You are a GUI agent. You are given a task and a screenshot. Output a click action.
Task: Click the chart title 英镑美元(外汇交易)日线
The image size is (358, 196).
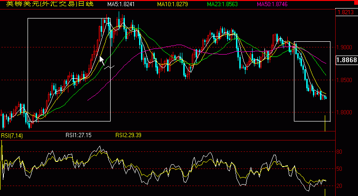50,4
